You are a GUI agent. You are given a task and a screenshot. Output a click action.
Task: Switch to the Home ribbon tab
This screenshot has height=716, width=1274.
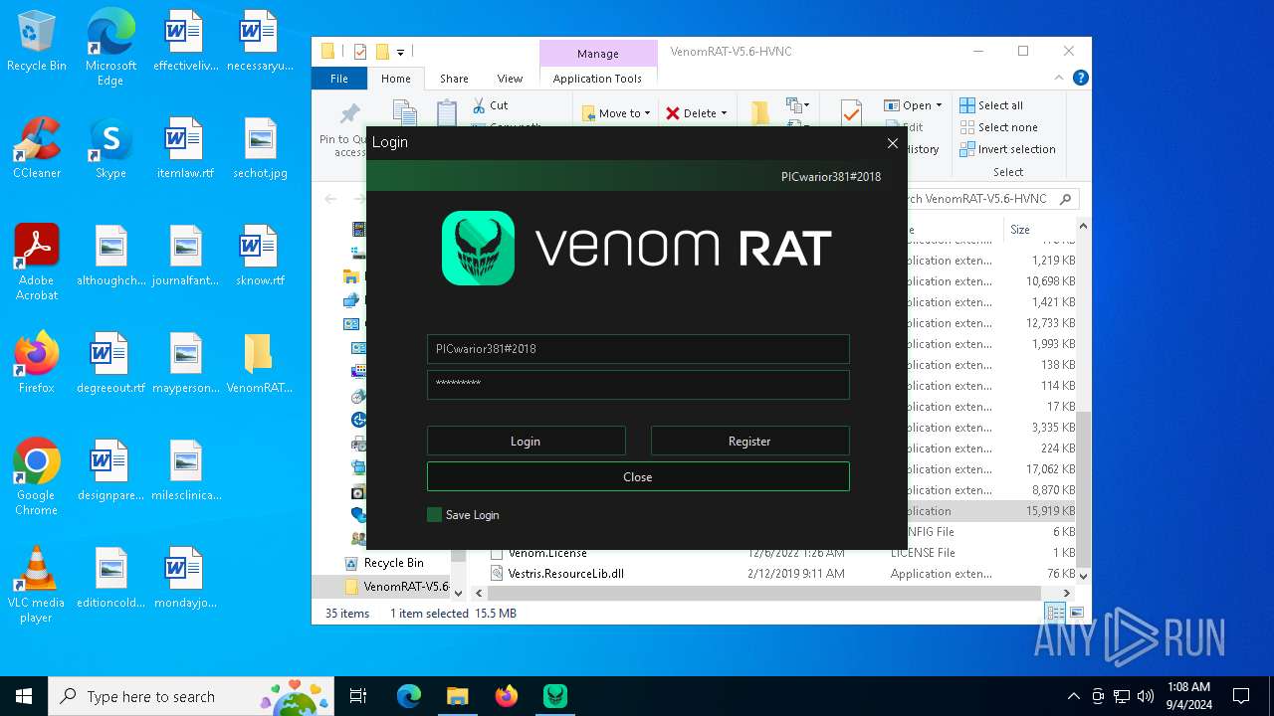coord(395,79)
